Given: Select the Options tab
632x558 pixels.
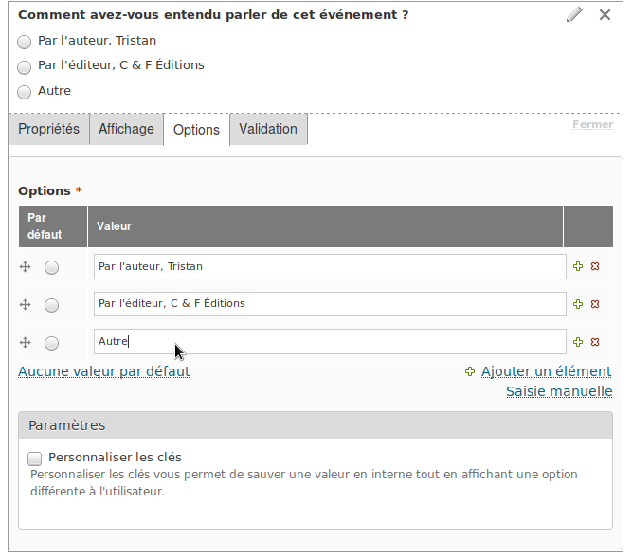Looking at the screenshot, I should tap(196, 130).
